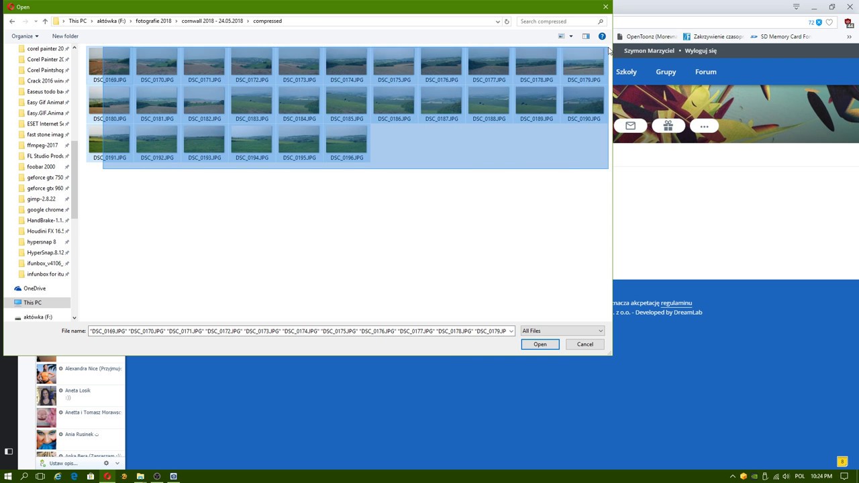Go back in the Open dialog

[x=12, y=21]
